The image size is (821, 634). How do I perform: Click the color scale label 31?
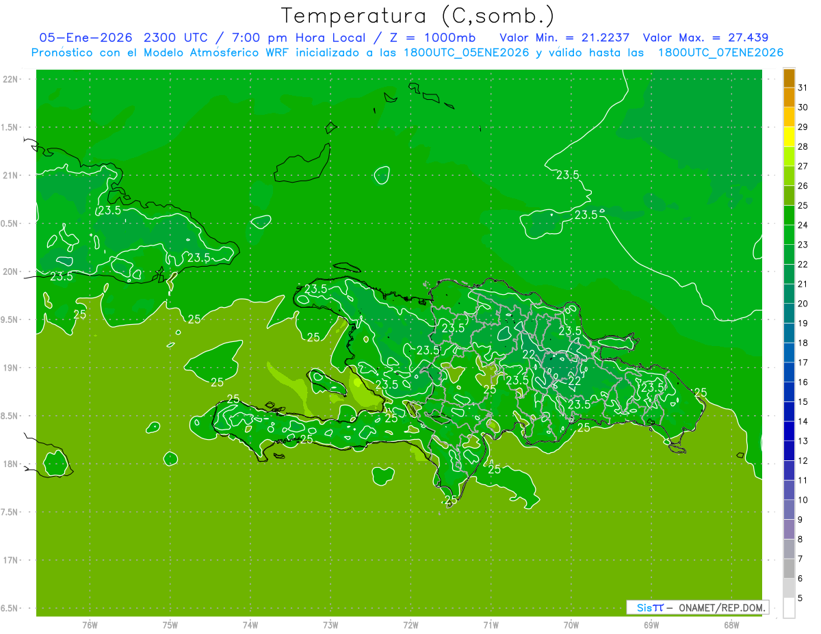[x=803, y=88]
